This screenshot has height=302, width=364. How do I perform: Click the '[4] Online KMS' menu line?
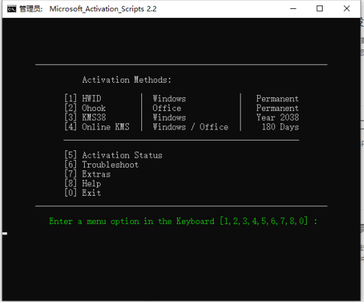(x=97, y=127)
